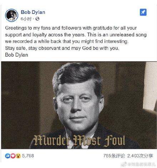The image size is (157, 168).
Task: Click the 'Bob Dylan' signature line in post
Action: 17,55
